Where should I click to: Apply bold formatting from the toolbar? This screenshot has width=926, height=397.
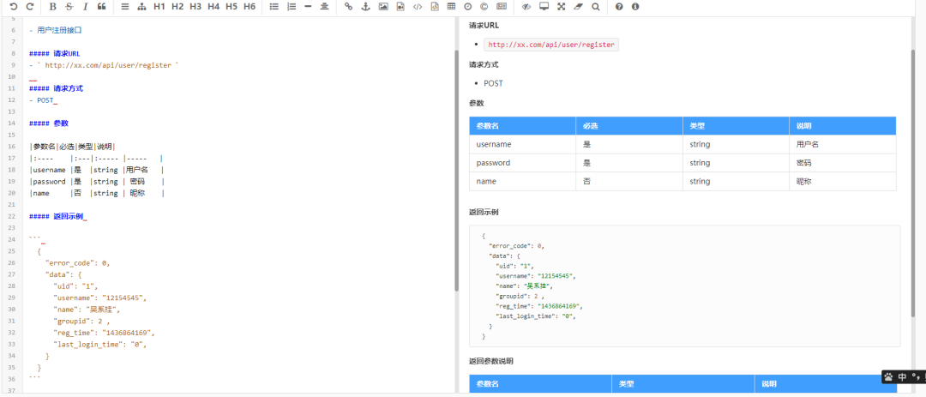click(53, 7)
